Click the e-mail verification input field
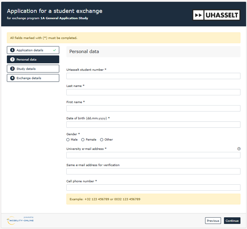 (153, 171)
